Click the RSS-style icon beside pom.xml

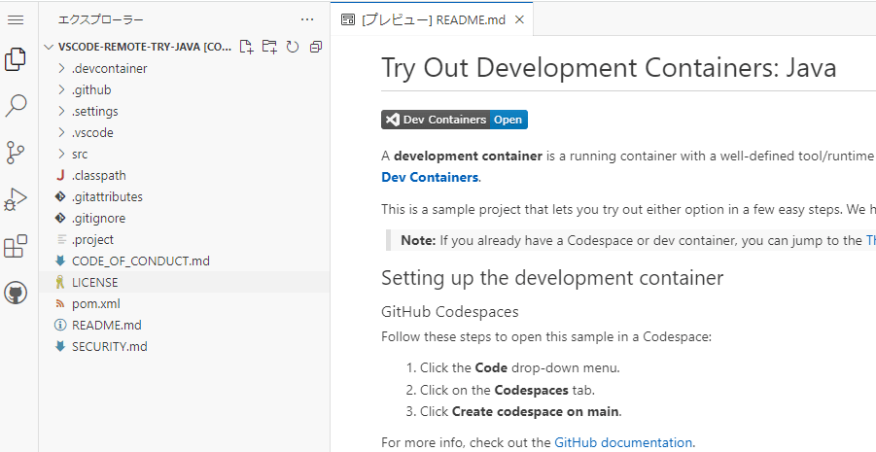coord(60,304)
